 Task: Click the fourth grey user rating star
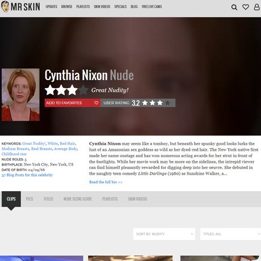[167, 103]
